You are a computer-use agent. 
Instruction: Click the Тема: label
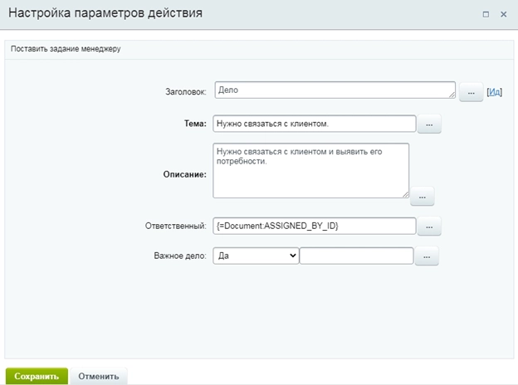pyautogui.click(x=195, y=124)
